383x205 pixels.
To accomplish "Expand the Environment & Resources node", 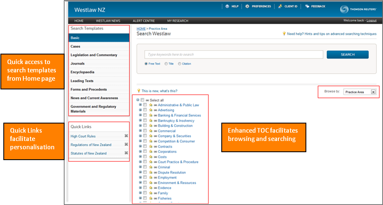I will point(140,182).
